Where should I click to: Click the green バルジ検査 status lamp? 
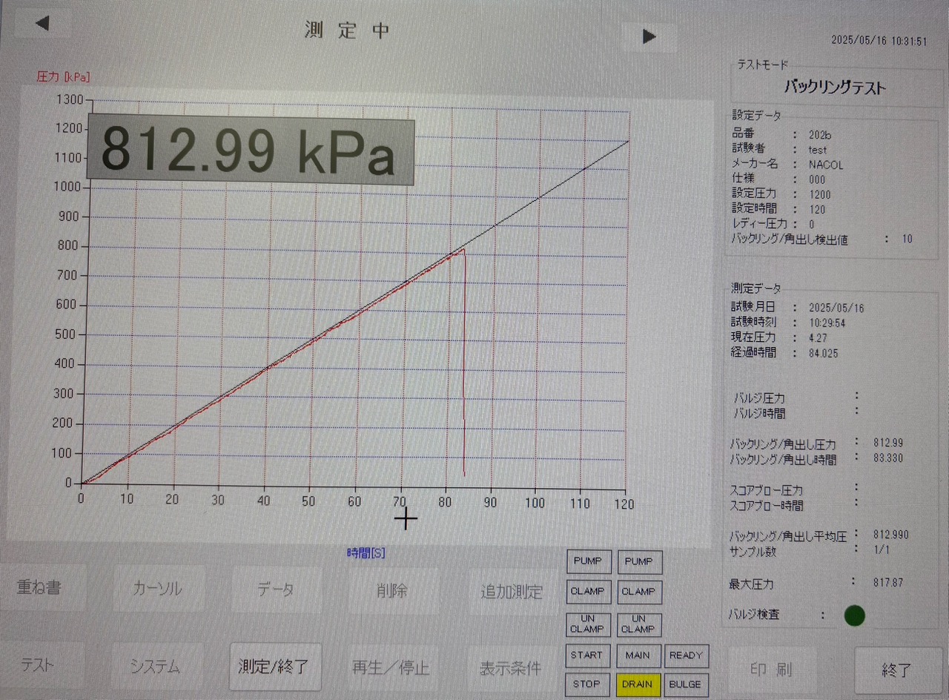tap(854, 615)
